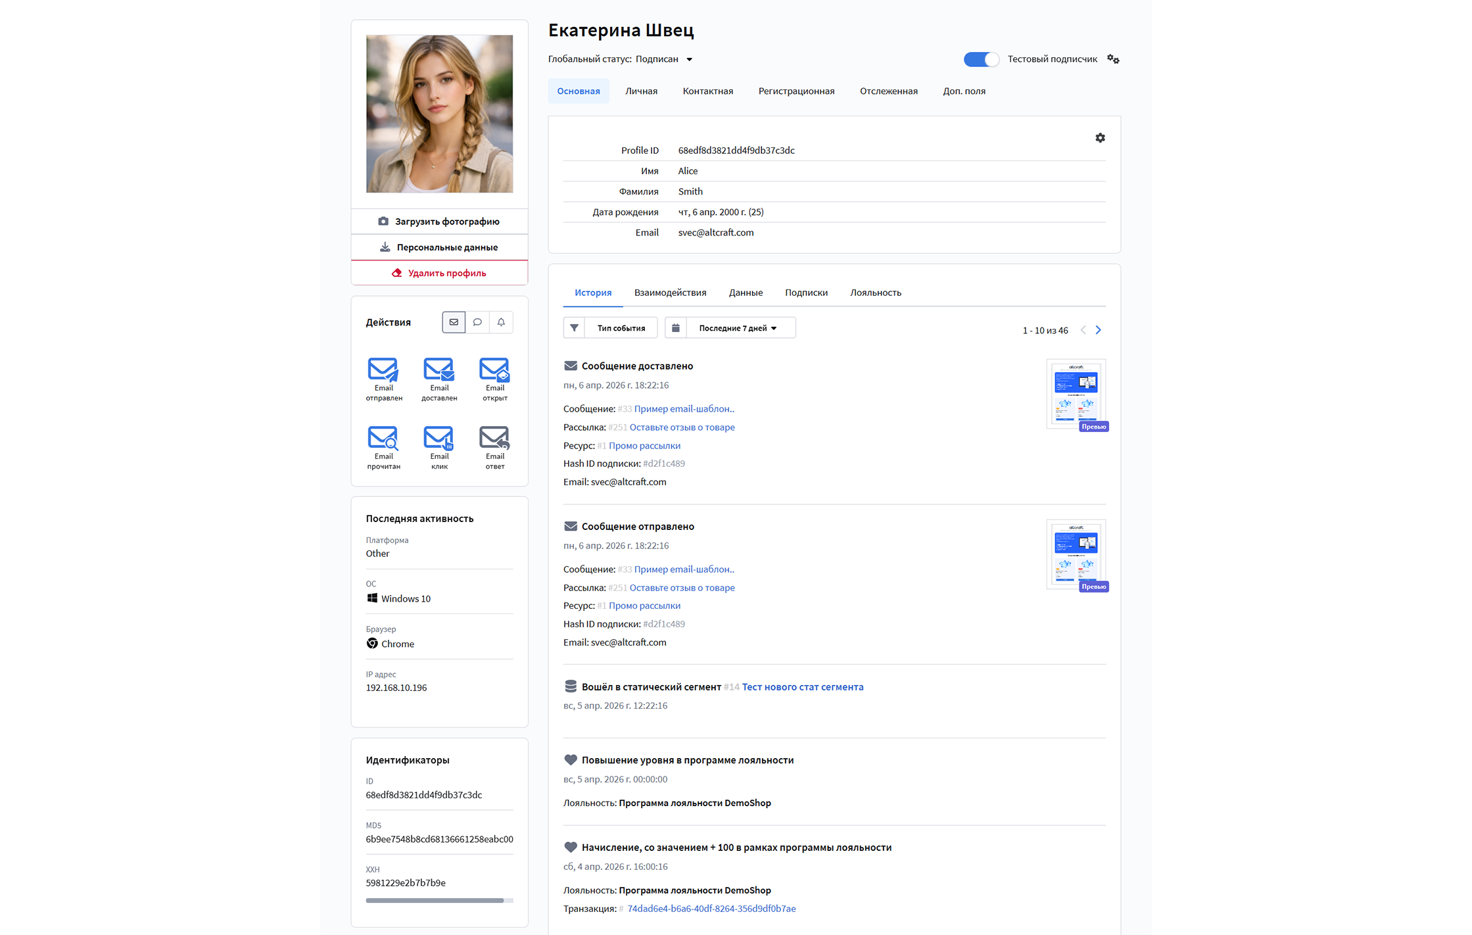The height and width of the screenshot is (935, 1472).
Task: Click heart icon of Начисление event
Action: click(x=571, y=848)
